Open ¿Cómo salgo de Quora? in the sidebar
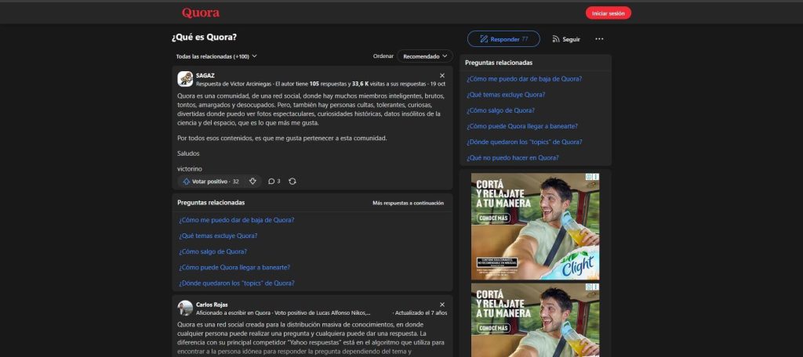Viewport: 803px width, 357px height. click(x=500, y=110)
